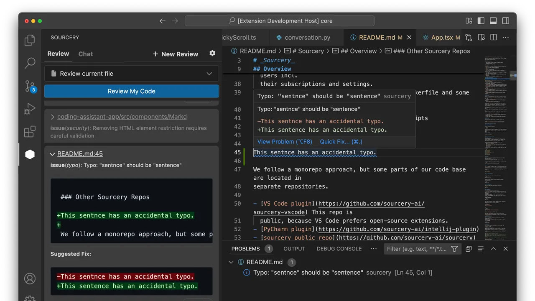Open the Accounts menu in activity bar
Viewport: 535px width, 301px height.
pos(30,278)
